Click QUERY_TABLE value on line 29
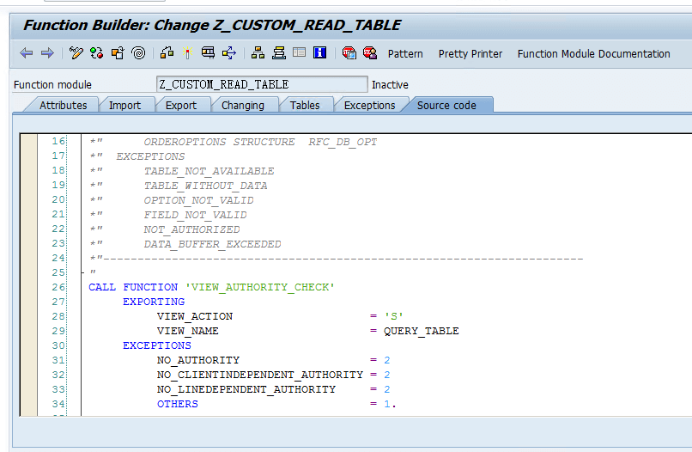This screenshot has width=692, height=452. (x=421, y=331)
